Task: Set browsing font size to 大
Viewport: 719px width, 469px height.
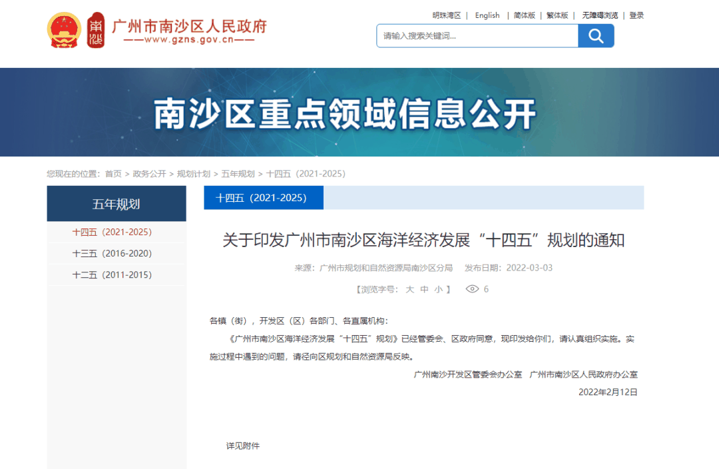Action: click(x=410, y=290)
